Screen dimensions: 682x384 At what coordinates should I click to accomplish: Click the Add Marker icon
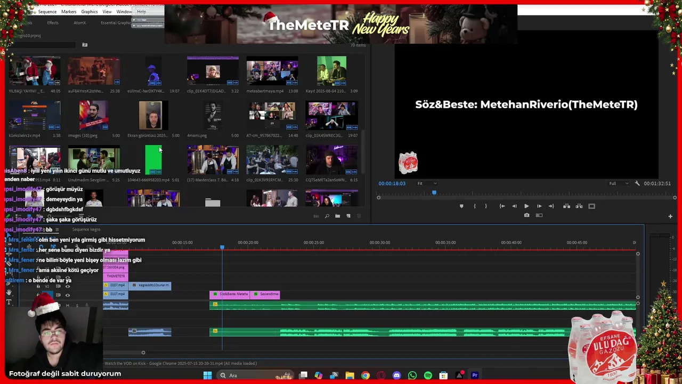coord(461,206)
